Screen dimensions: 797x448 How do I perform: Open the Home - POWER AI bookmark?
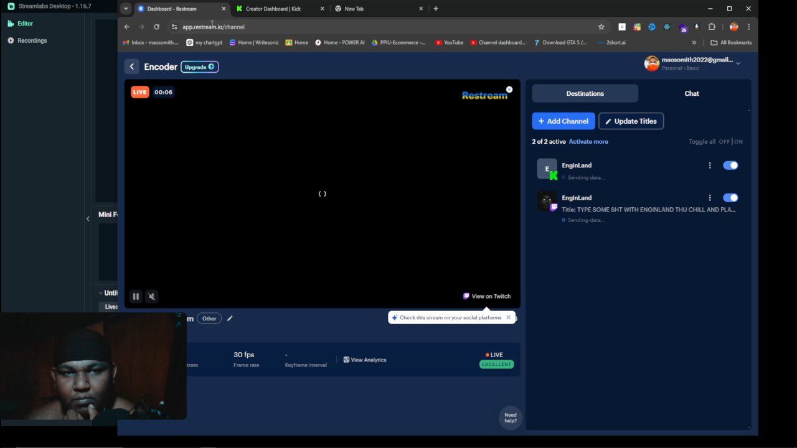click(339, 42)
